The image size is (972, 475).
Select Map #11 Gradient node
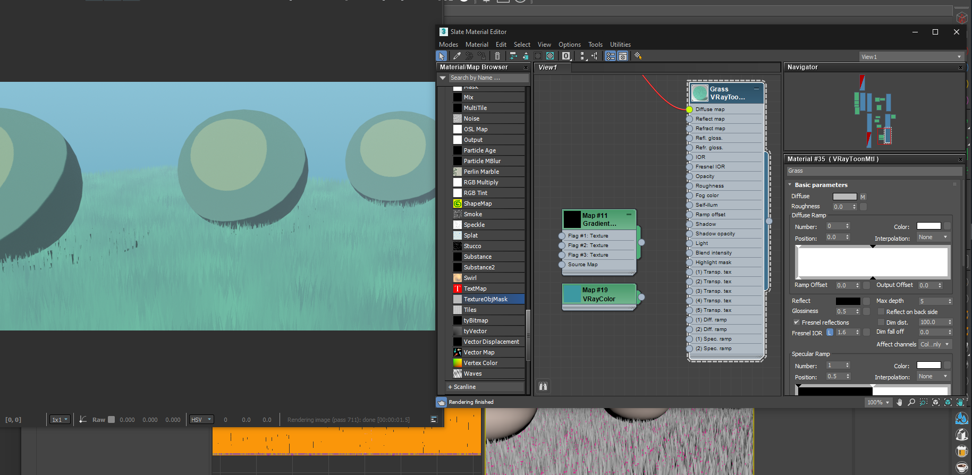tap(599, 219)
